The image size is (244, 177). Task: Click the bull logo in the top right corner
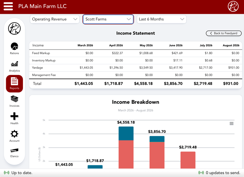click(233, 7)
